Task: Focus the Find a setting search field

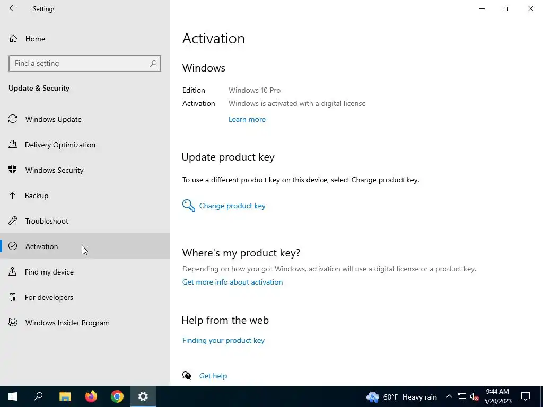Action: click(x=84, y=64)
